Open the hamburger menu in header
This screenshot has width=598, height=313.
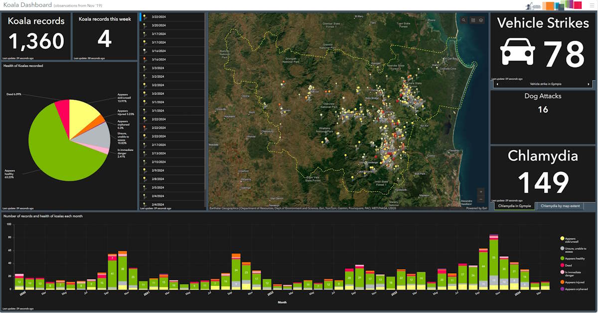tap(592, 5)
